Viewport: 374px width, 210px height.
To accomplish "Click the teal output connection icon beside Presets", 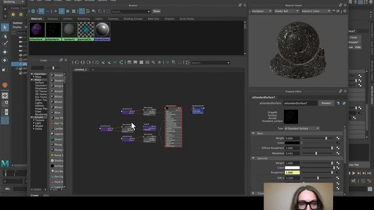I will [x=344, y=103].
